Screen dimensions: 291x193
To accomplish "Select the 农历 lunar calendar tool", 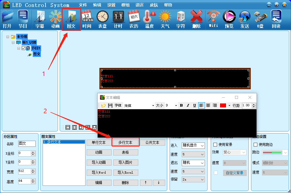I will 134,19.
